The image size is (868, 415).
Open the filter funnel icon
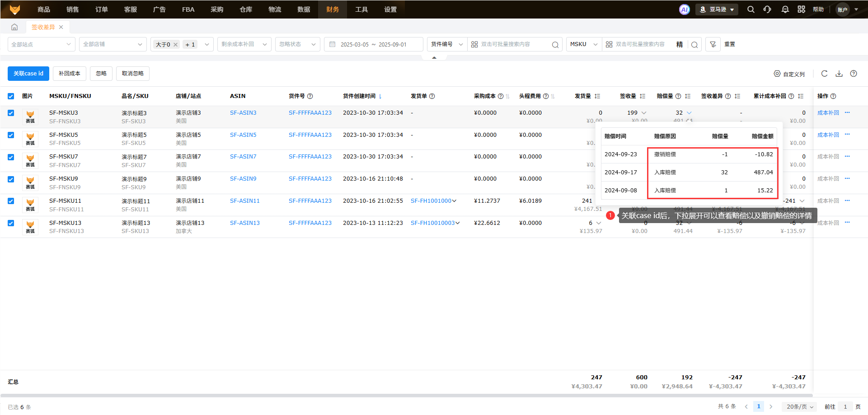coord(713,44)
